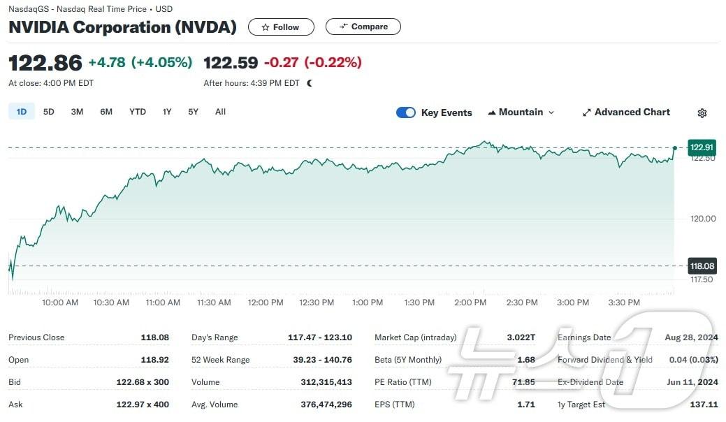Viewport: 726px width, 422px height.
Task: Switch chart to YTD range
Action: [138, 112]
